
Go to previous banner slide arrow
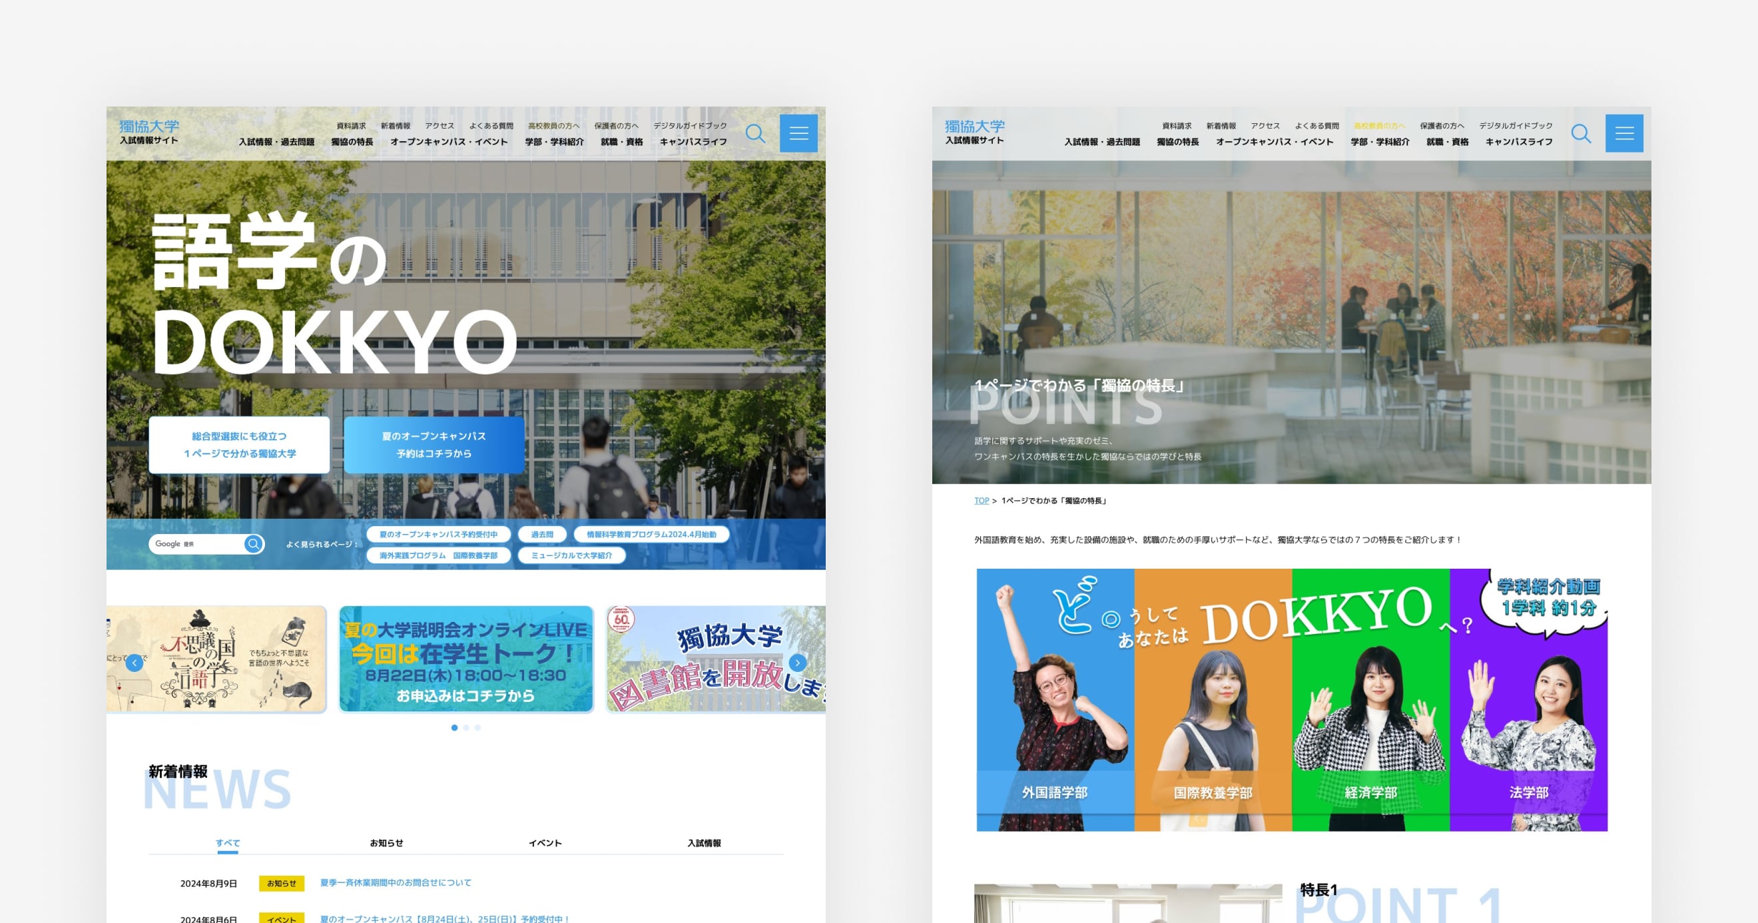(x=135, y=663)
